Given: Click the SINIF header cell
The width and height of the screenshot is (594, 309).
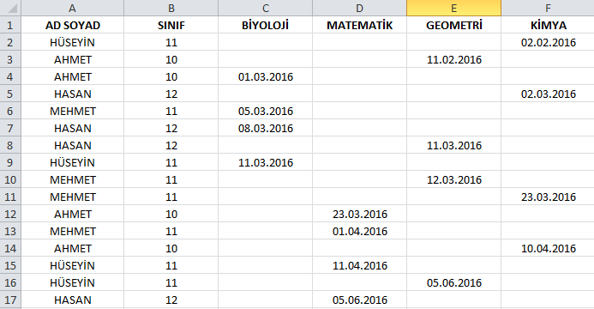Looking at the screenshot, I should (171, 25).
